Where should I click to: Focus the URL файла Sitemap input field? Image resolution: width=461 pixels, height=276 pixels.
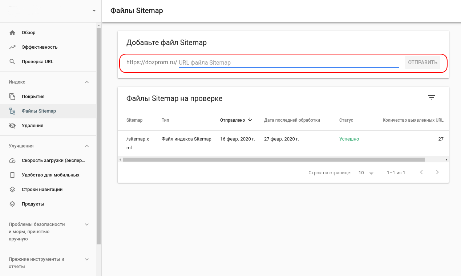coord(289,62)
